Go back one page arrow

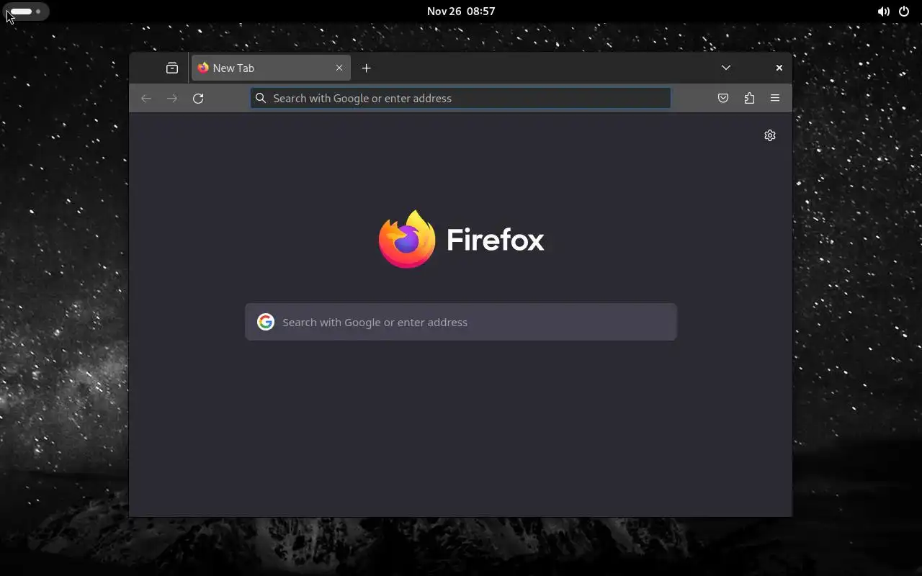click(x=146, y=98)
